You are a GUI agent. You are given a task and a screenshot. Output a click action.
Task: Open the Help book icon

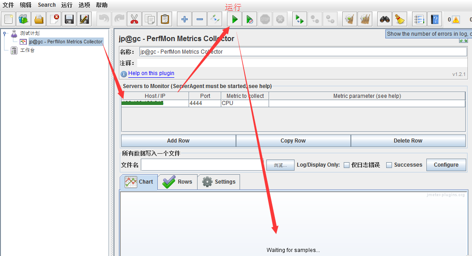[434, 19]
